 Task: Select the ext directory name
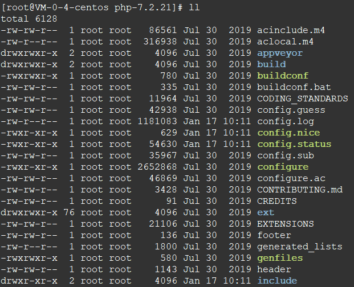pos(266,212)
